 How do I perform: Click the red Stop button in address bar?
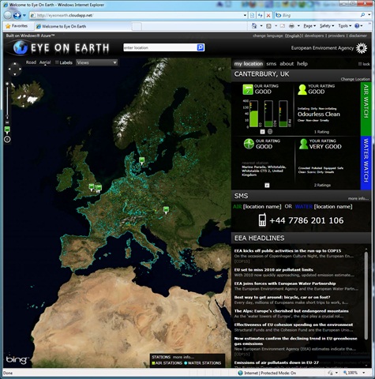(x=268, y=15)
